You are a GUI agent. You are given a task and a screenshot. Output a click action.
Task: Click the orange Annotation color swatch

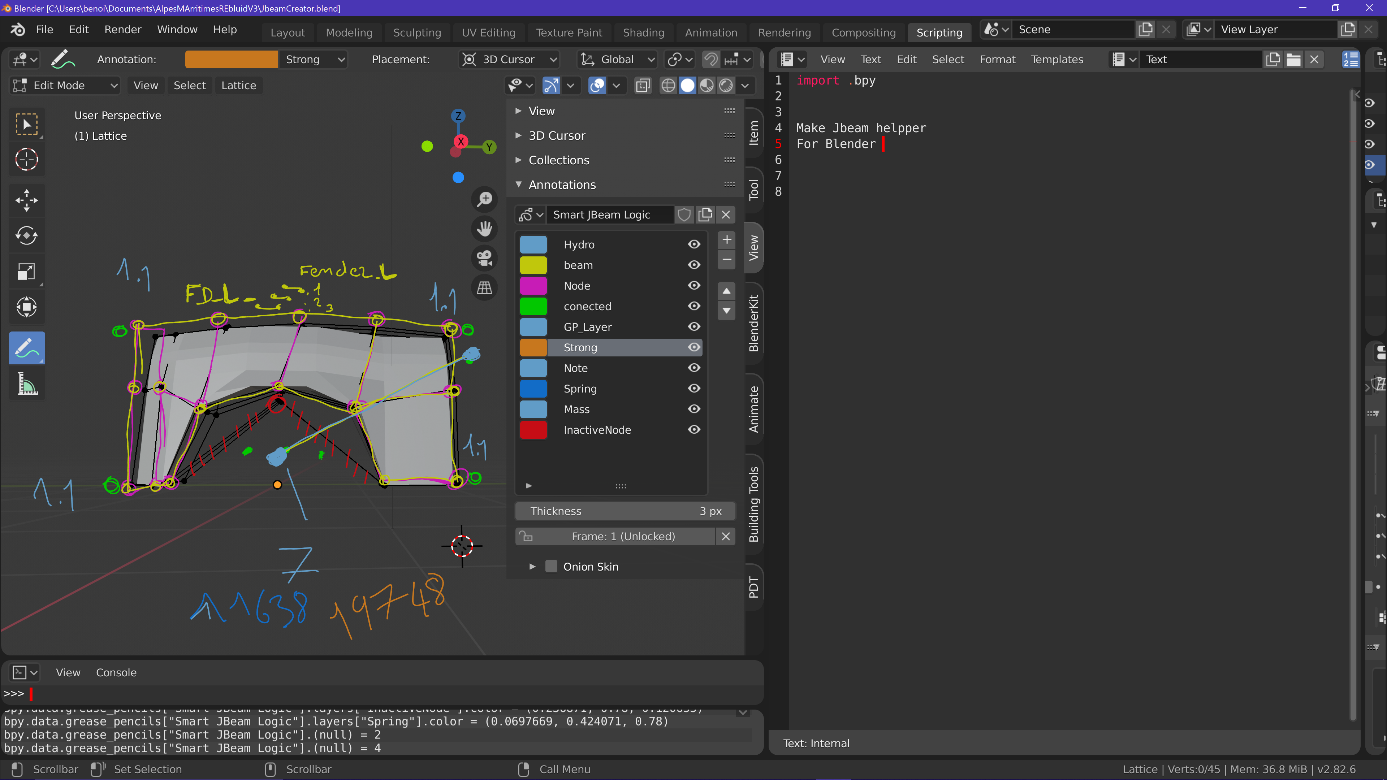click(x=231, y=59)
